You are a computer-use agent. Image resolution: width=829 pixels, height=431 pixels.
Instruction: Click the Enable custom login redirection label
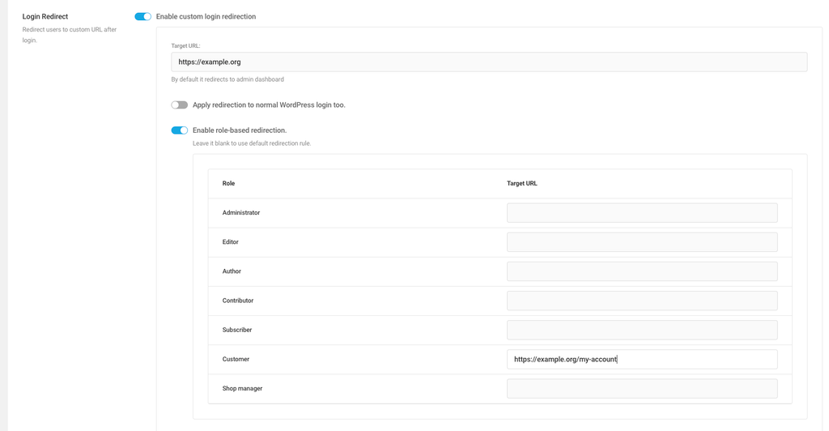point(206,16)
